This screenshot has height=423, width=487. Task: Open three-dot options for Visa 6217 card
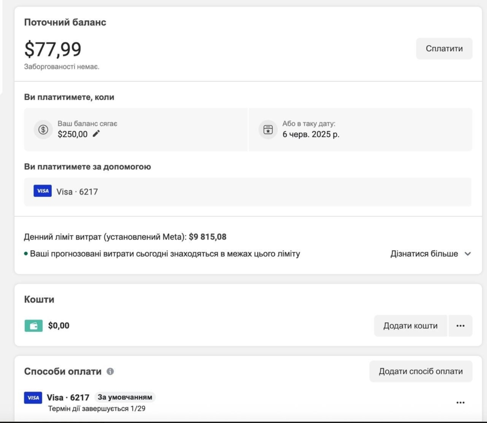tap(460, 403)
